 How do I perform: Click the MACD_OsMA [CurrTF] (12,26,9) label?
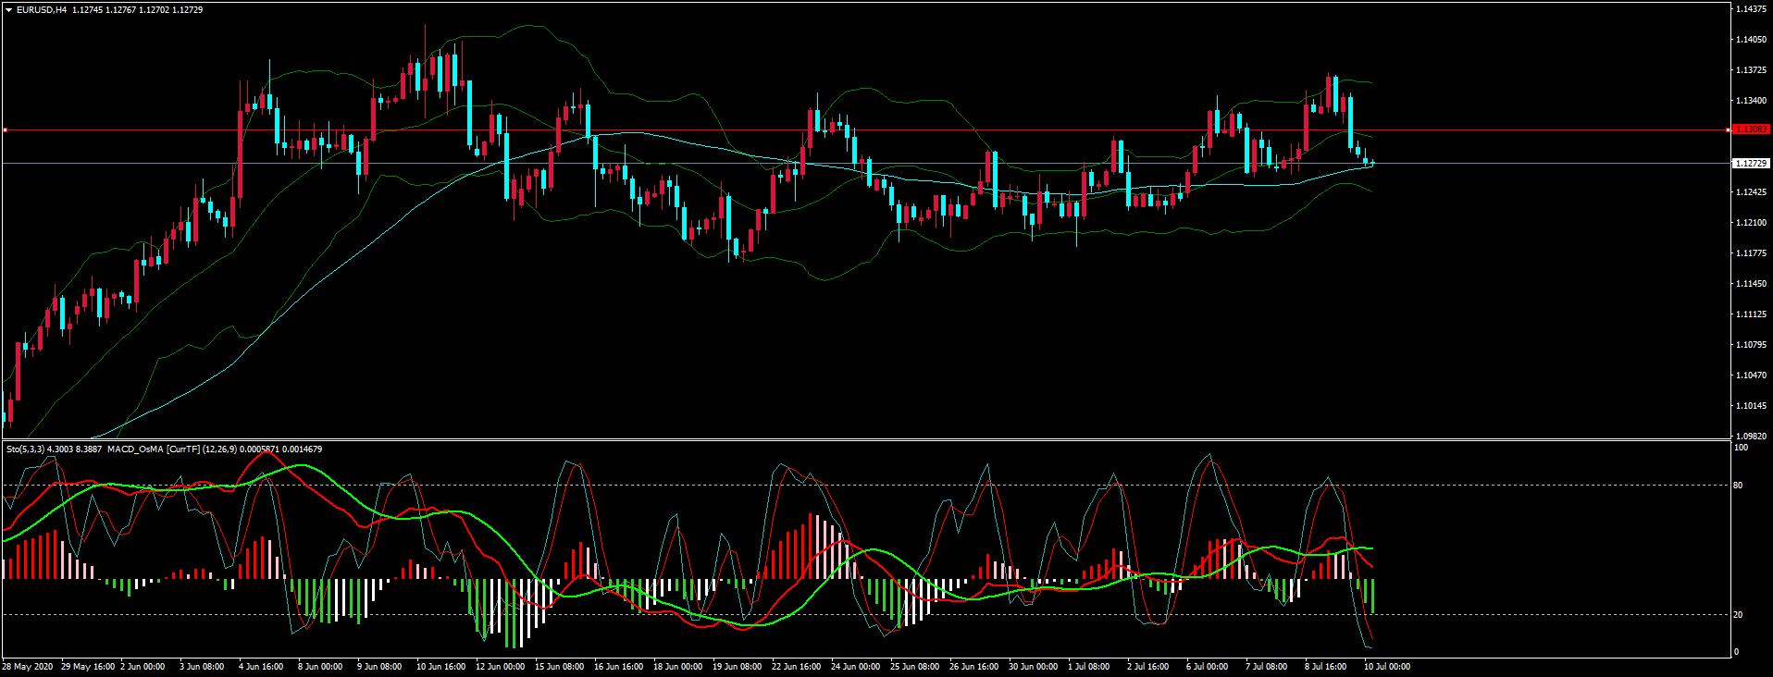[x=173, y=449]
